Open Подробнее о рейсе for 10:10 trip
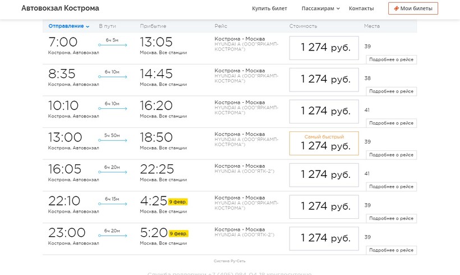Image resolution: width=460 pixels, height=275 pixels. pyautogui.click(x=391, y=123)
